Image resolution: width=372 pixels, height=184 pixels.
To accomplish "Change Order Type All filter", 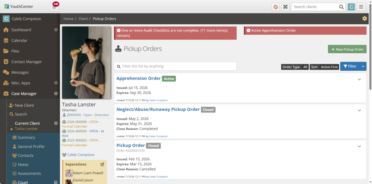I will 295,67.
